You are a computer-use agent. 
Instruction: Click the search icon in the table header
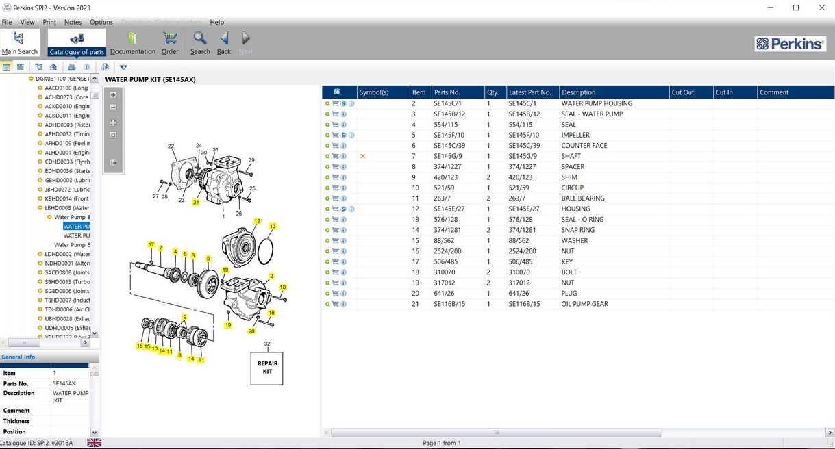337,92
